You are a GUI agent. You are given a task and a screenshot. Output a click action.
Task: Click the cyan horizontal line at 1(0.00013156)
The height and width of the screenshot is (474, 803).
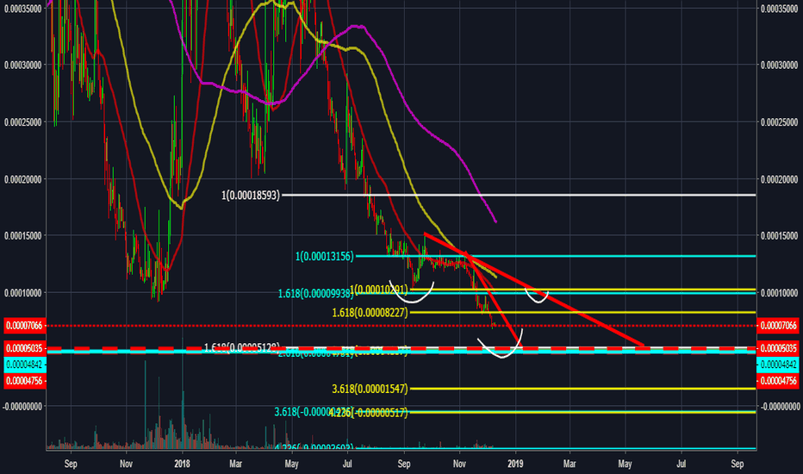(556, 256)
